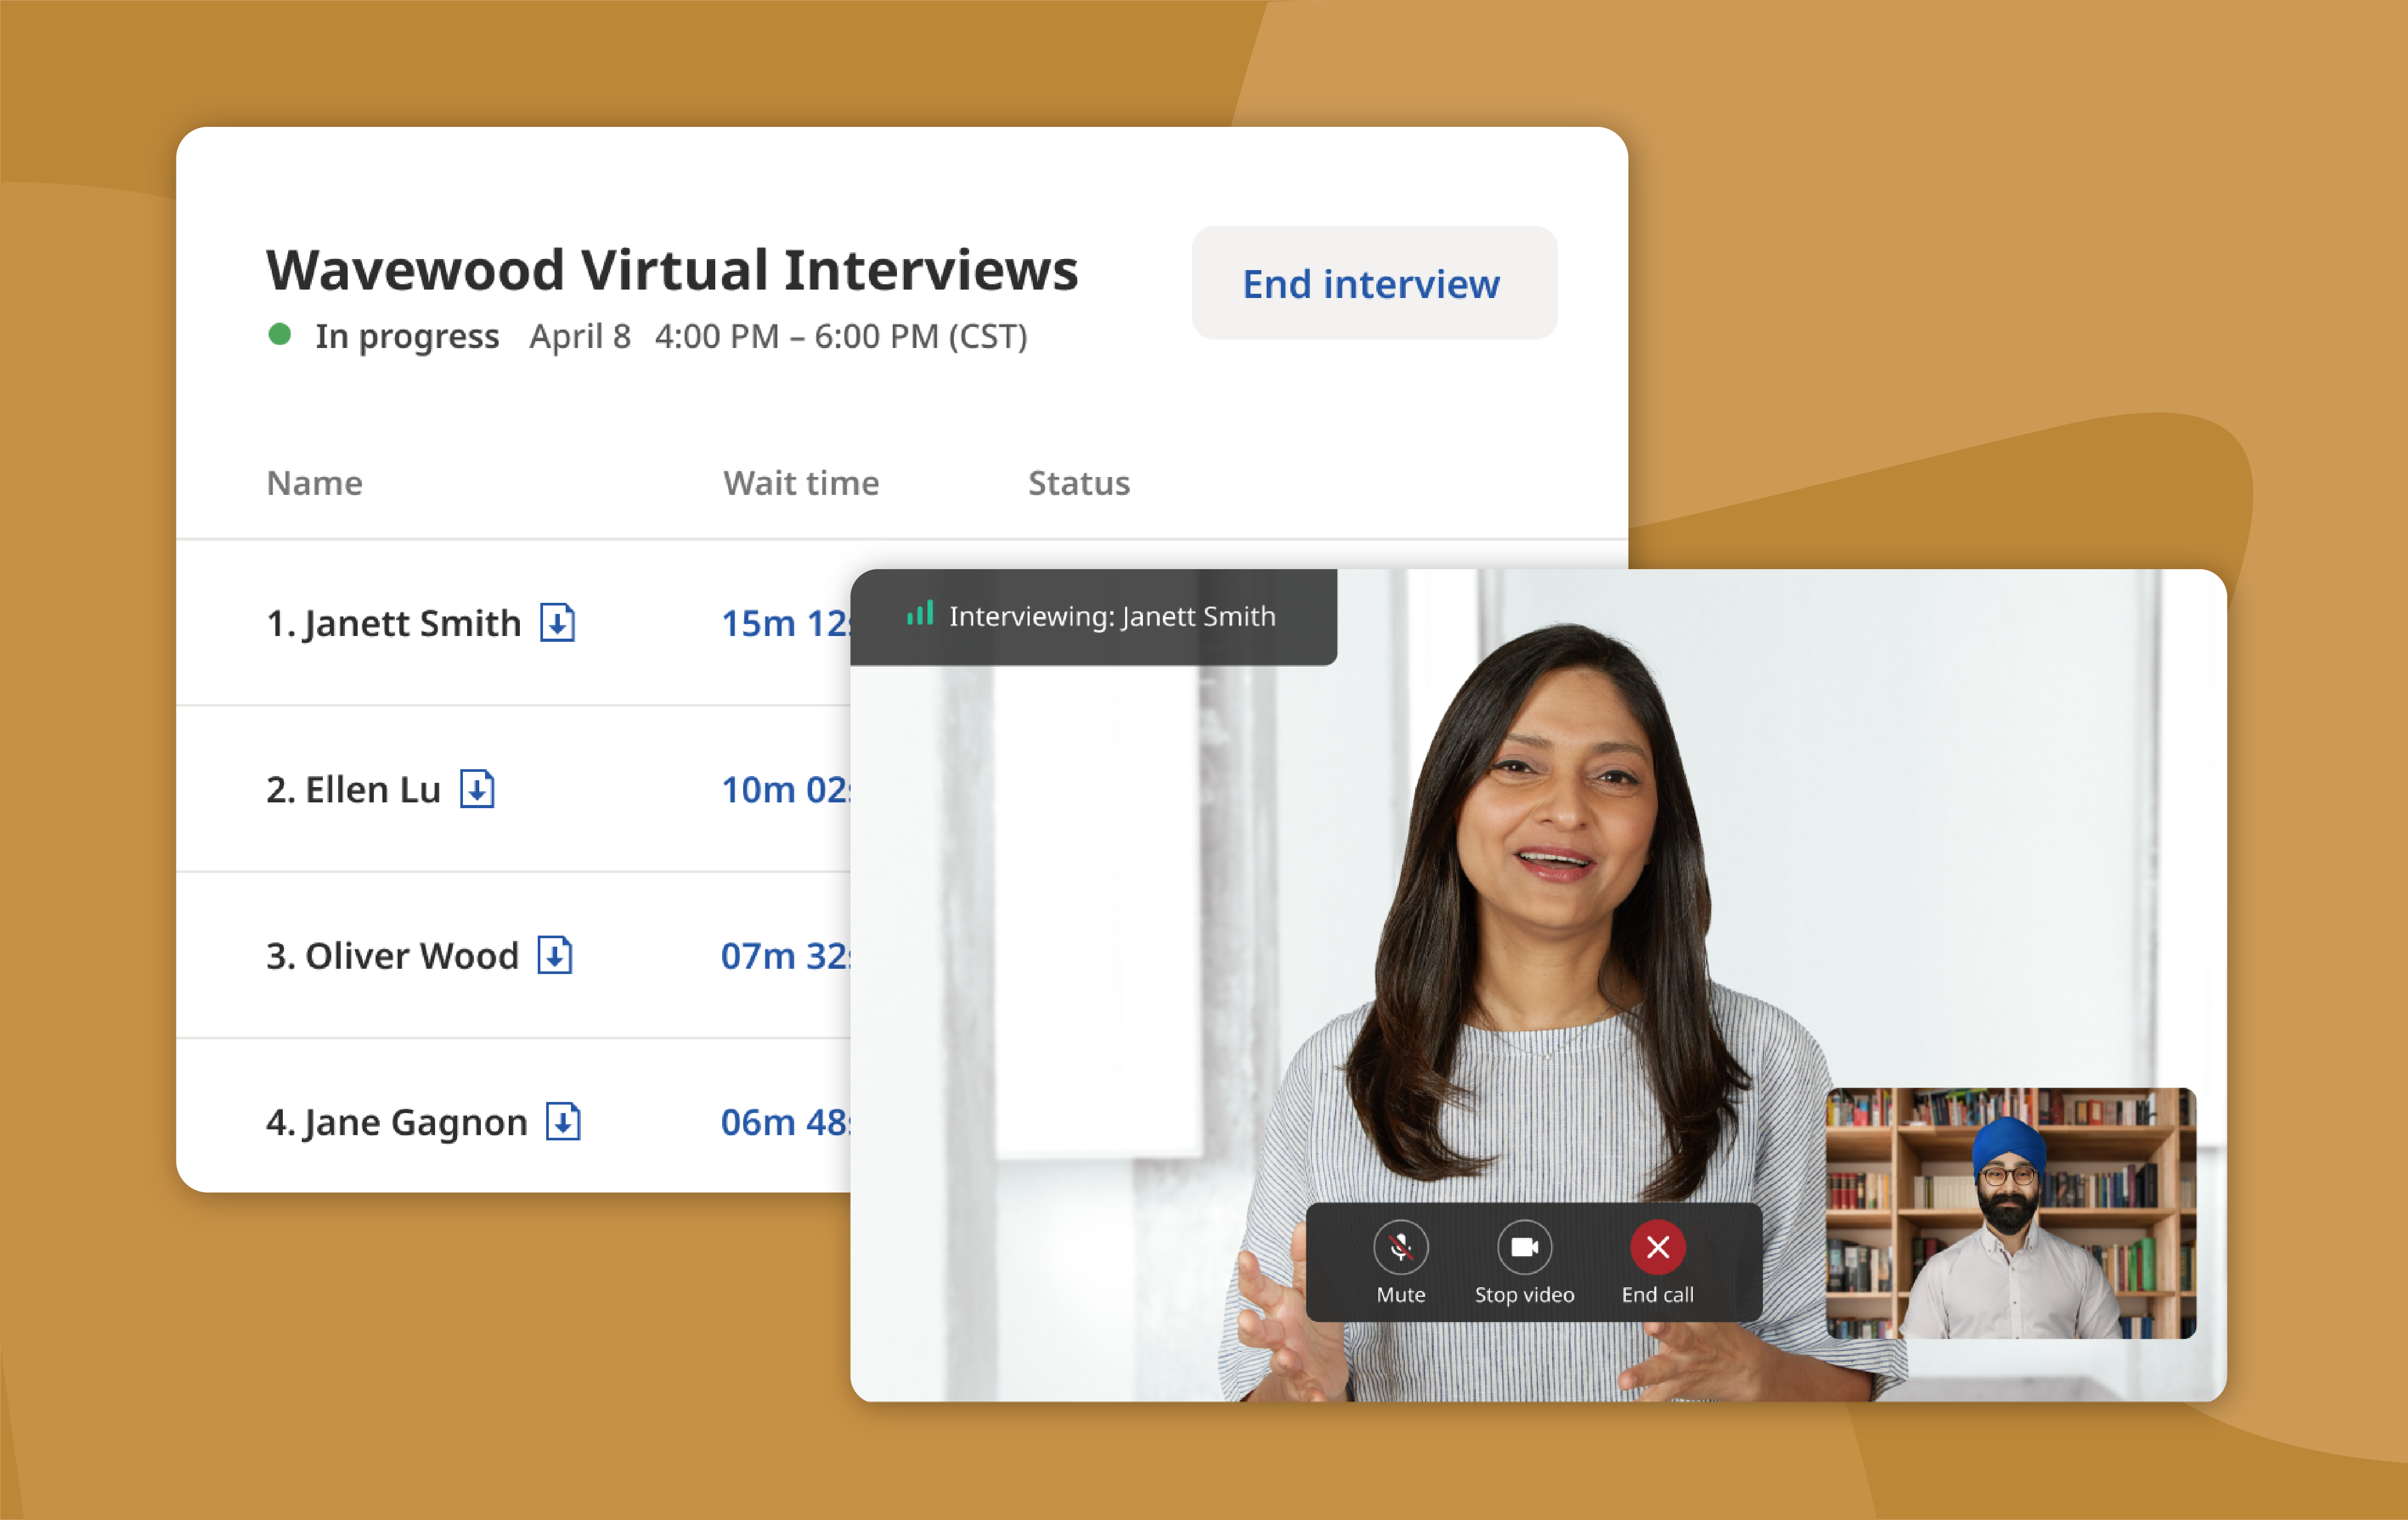Click the Wait time column header
The height and width of the screenshot is (1520, 2408).
801,483
